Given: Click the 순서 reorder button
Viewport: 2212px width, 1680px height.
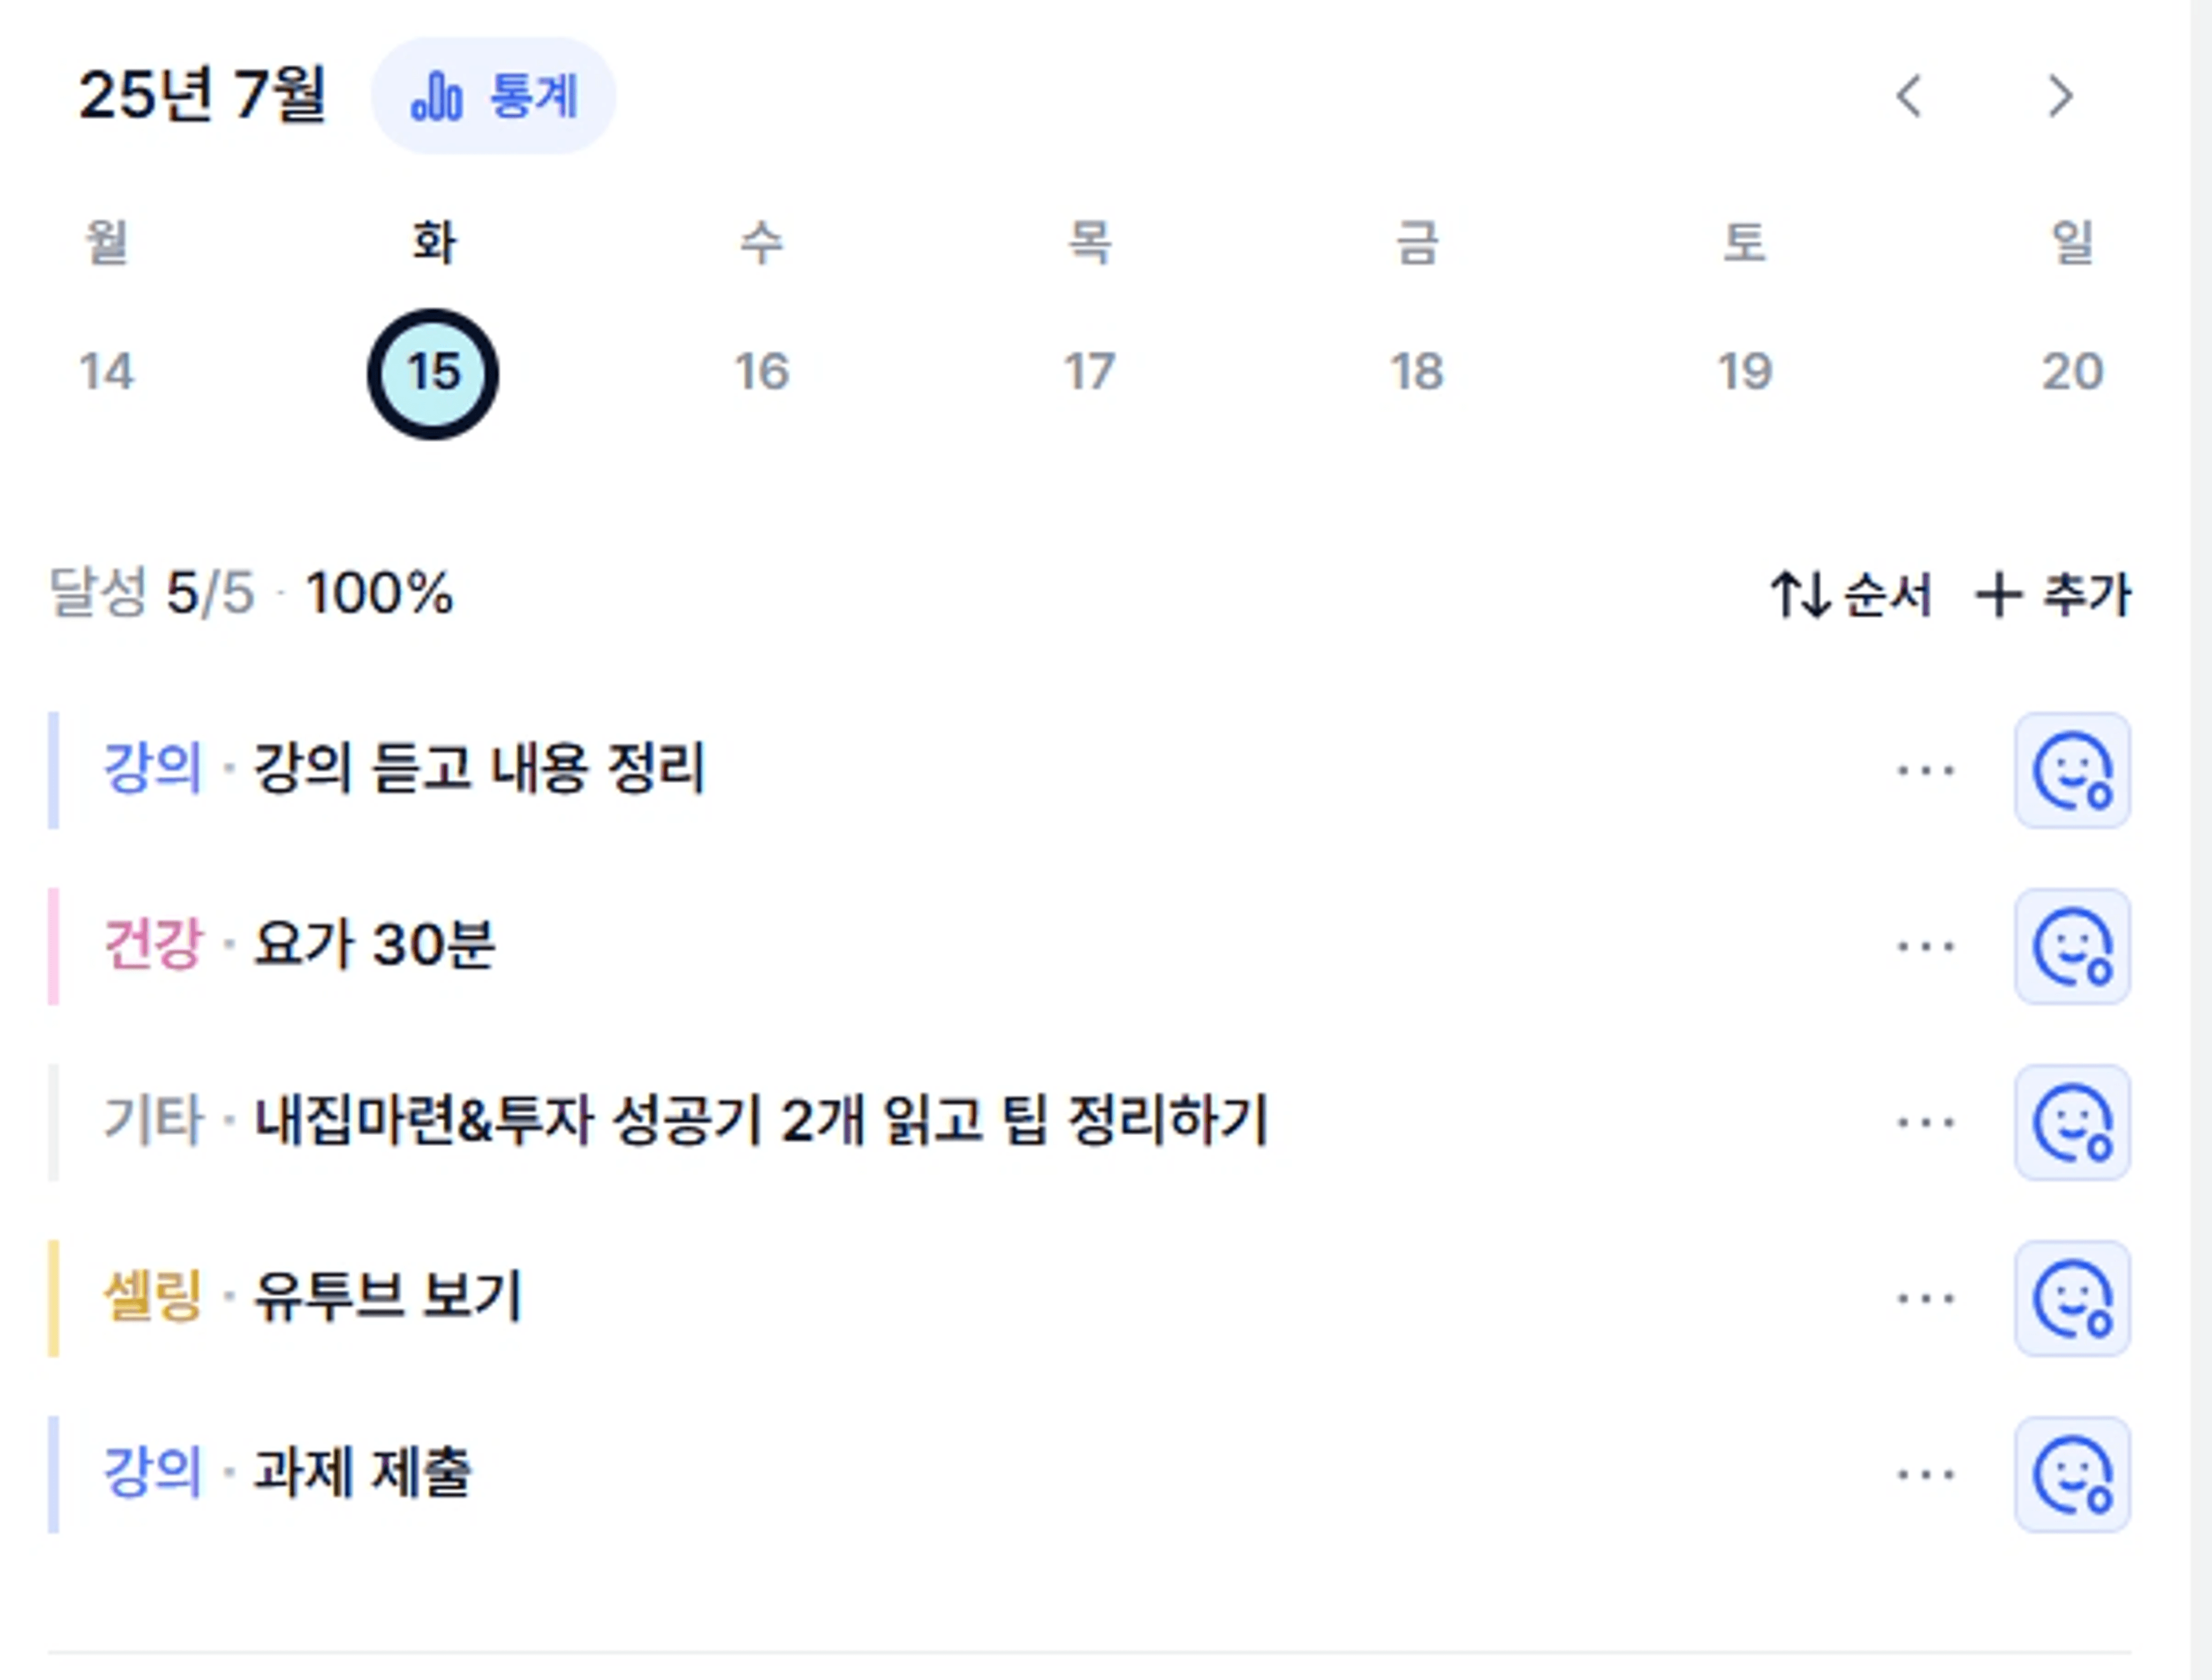Looking at the screenshot, I should [x=1851, y=594].
